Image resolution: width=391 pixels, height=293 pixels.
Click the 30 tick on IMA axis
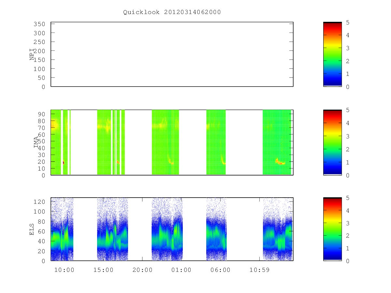click(x=42, y=155)
